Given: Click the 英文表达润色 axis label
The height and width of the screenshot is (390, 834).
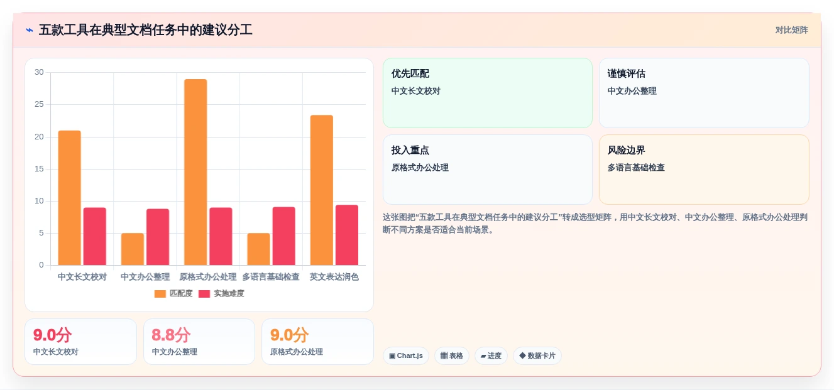Looking at the screenshot, I should (x=334, y=277).
